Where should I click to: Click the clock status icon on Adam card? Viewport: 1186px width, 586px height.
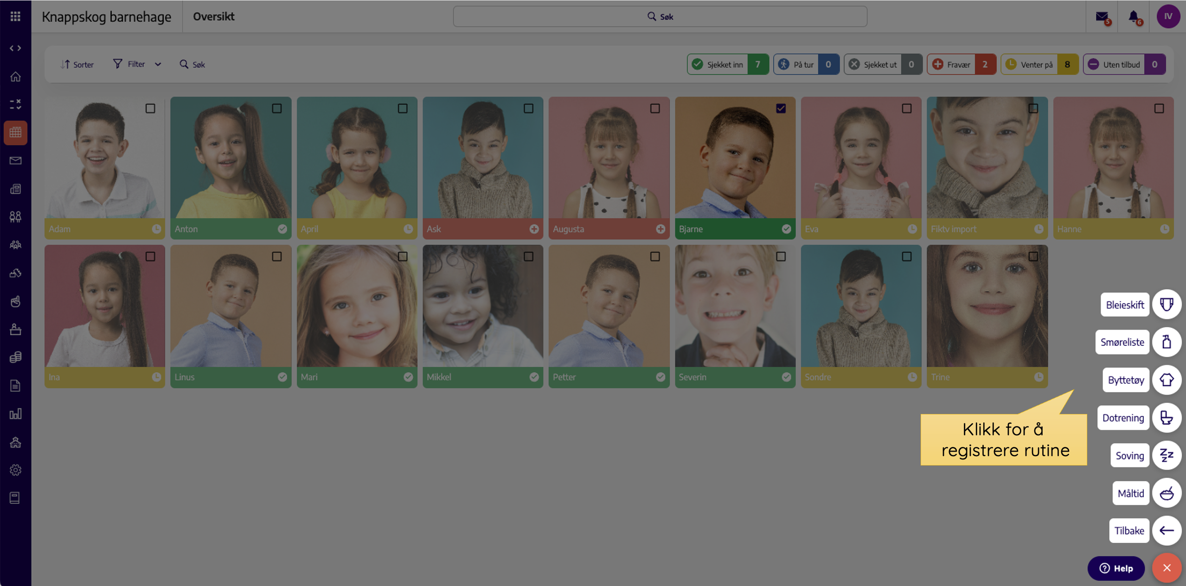click(156, 229)
